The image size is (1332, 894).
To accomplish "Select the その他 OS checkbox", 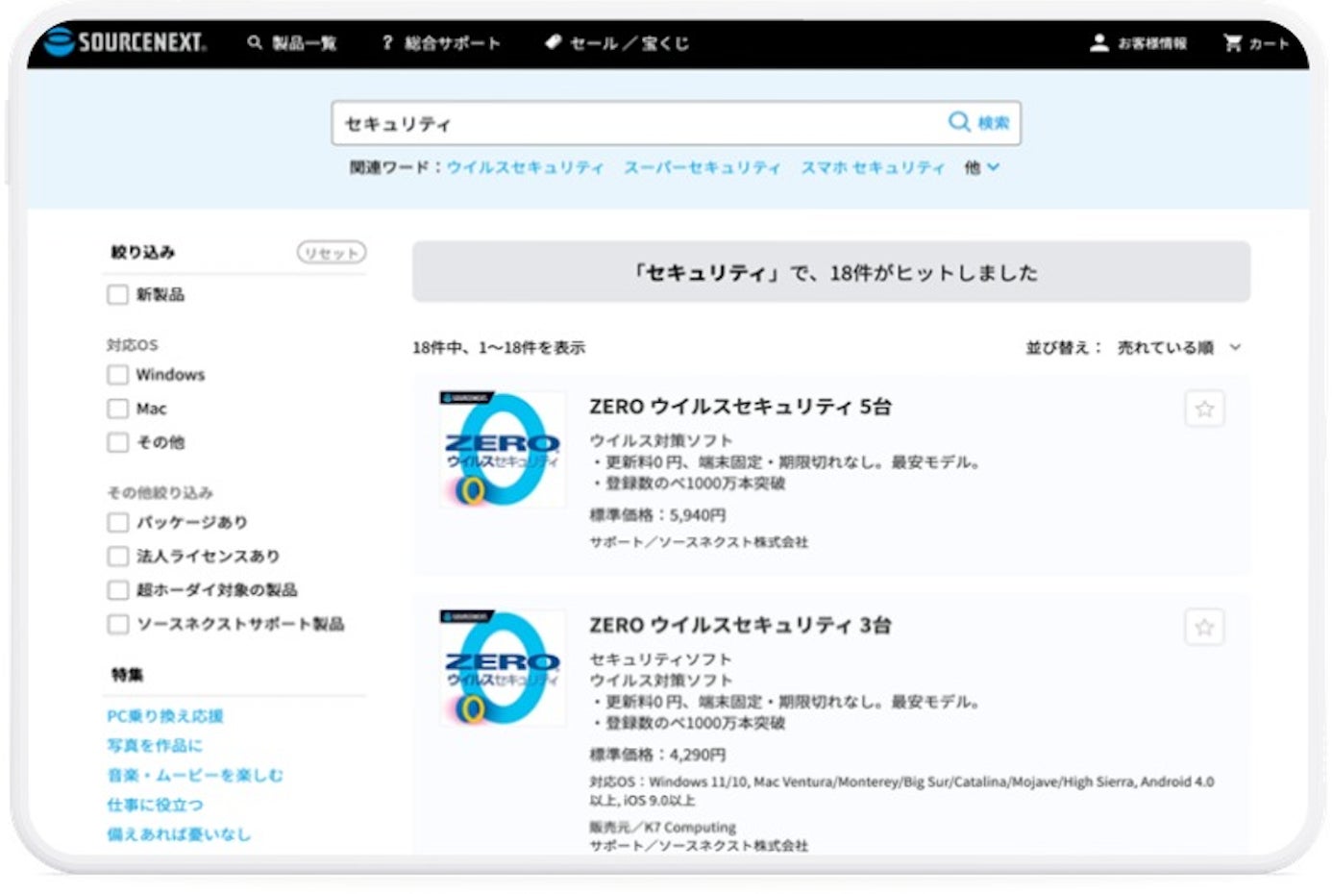I will [117, 442].
